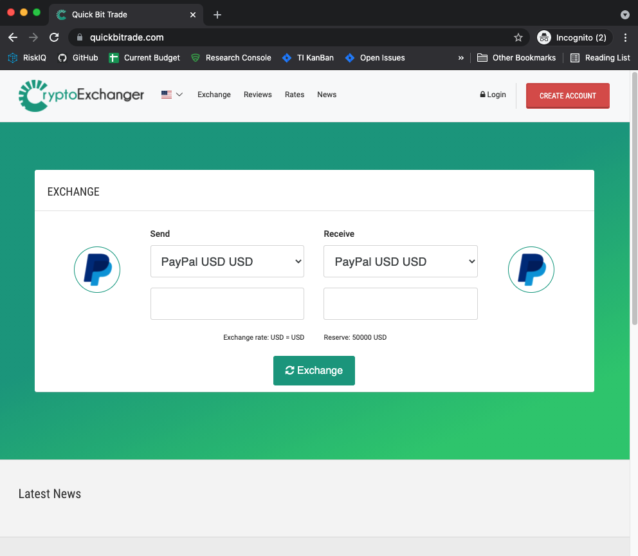Bookmark page with the star icon

pos(518,37)
